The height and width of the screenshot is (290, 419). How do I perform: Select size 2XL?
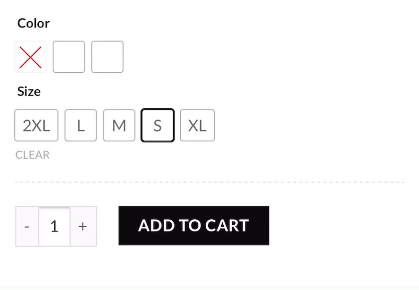(x=36, y=126)
